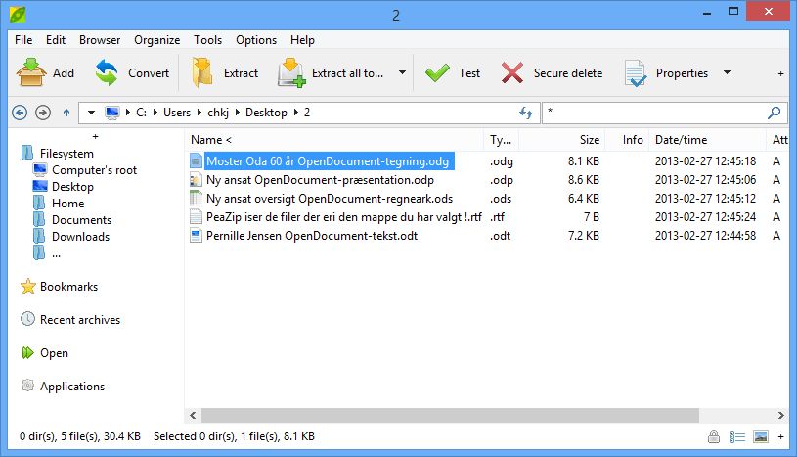797x457 pixels.
Task: Click the Properties document icon
Action: click(636, 73)
